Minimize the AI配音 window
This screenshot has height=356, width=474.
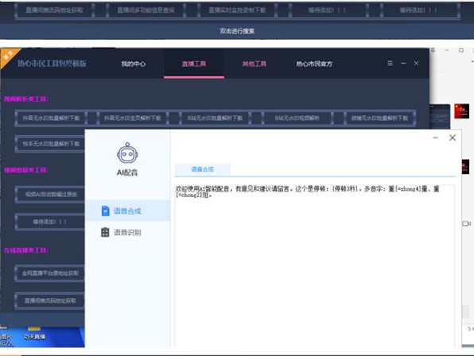coord(436,138)
